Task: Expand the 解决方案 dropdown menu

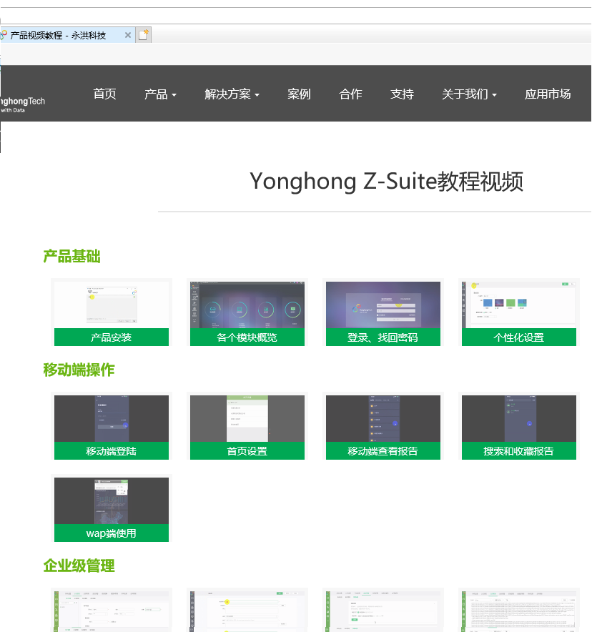Action: pyautogui.click(x=232, y=94)
